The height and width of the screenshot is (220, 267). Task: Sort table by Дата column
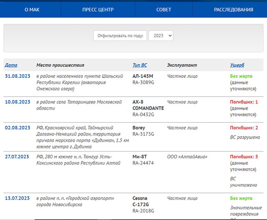point(11,65)
